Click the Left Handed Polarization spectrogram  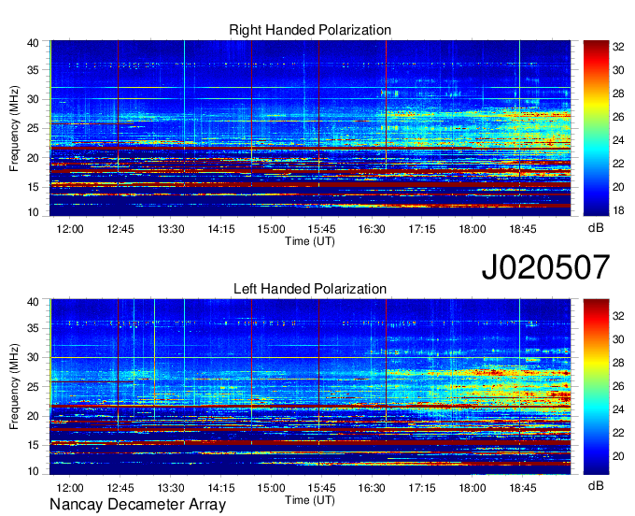click(x=310, y=387)
